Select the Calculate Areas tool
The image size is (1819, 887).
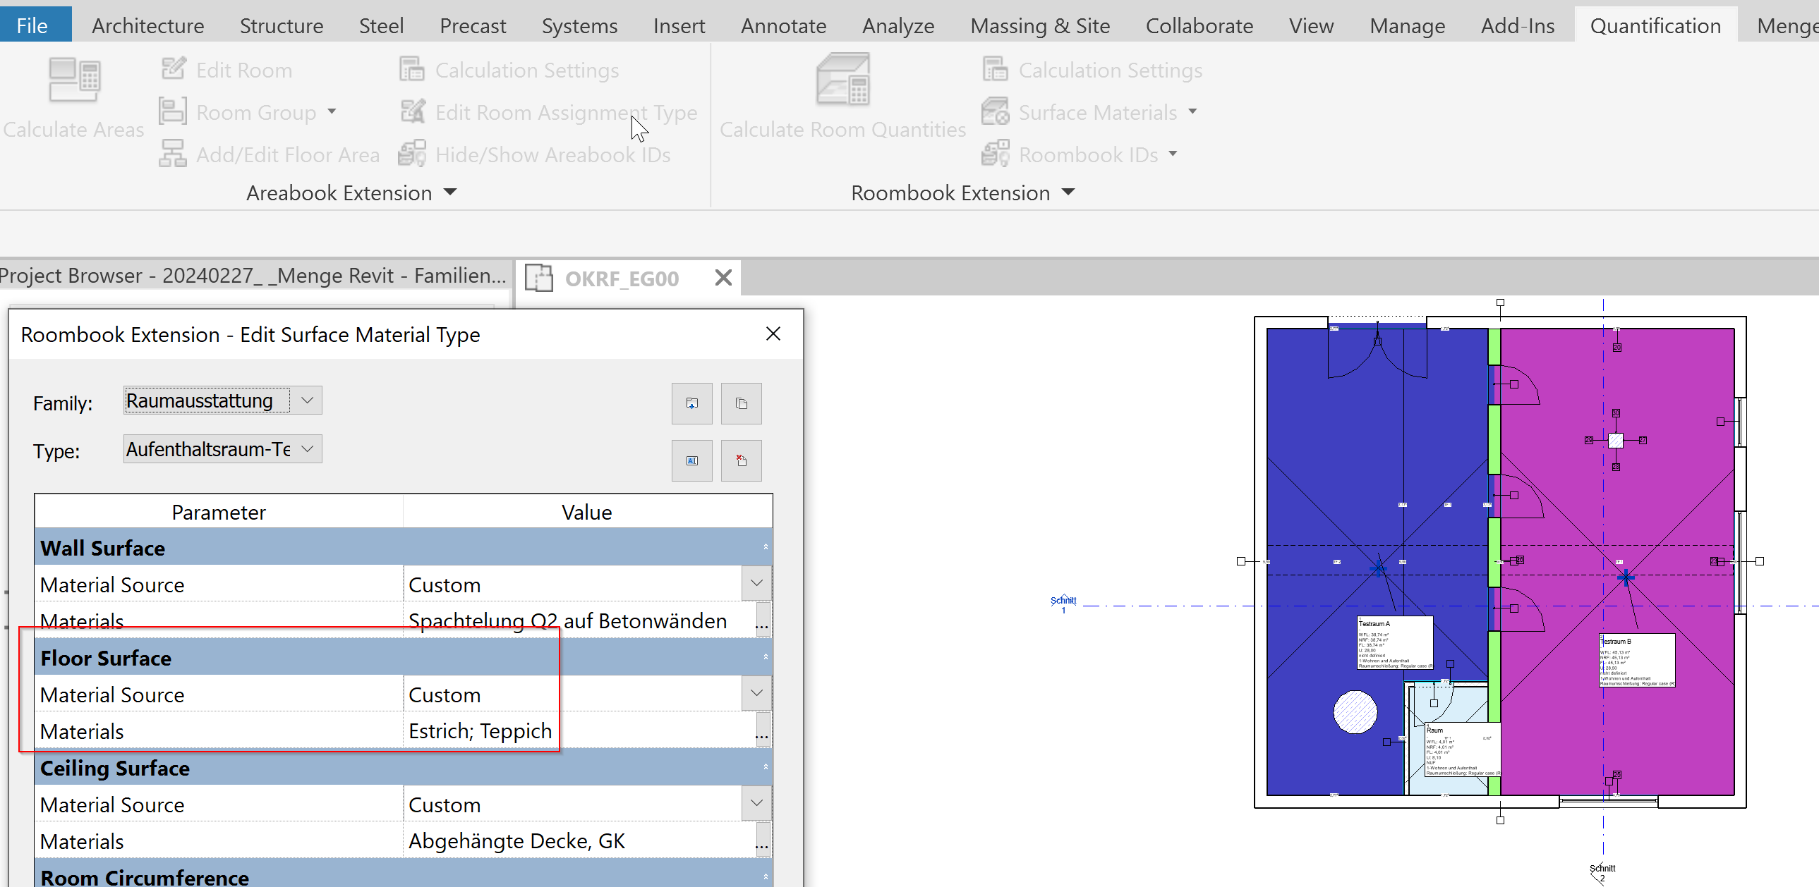coord(73,99)
